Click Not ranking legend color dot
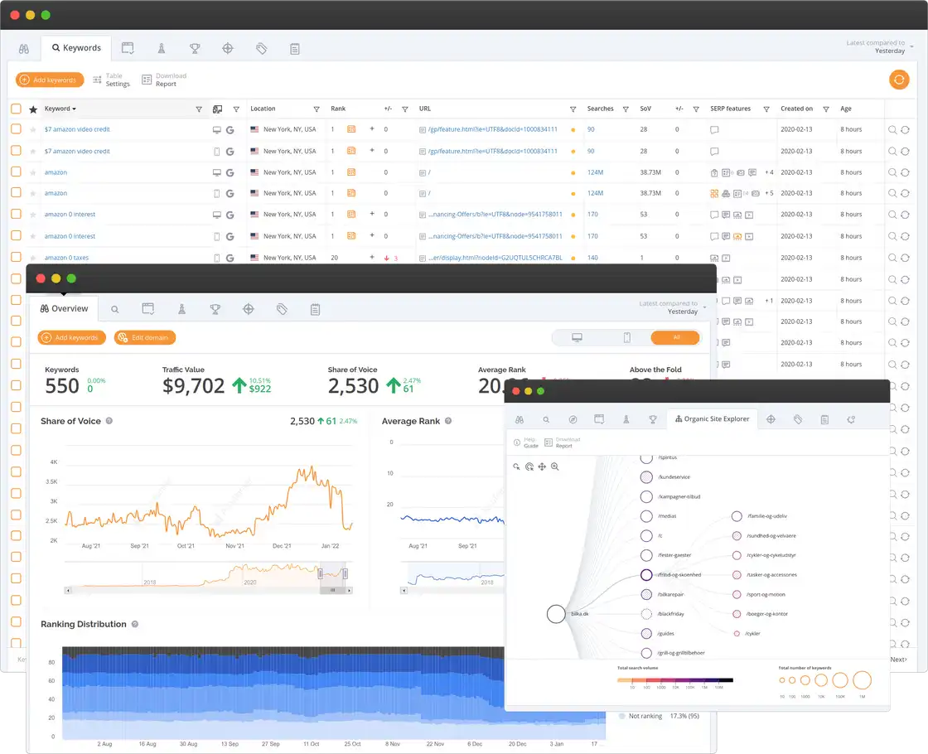928x754 pixels. point(622,716)
